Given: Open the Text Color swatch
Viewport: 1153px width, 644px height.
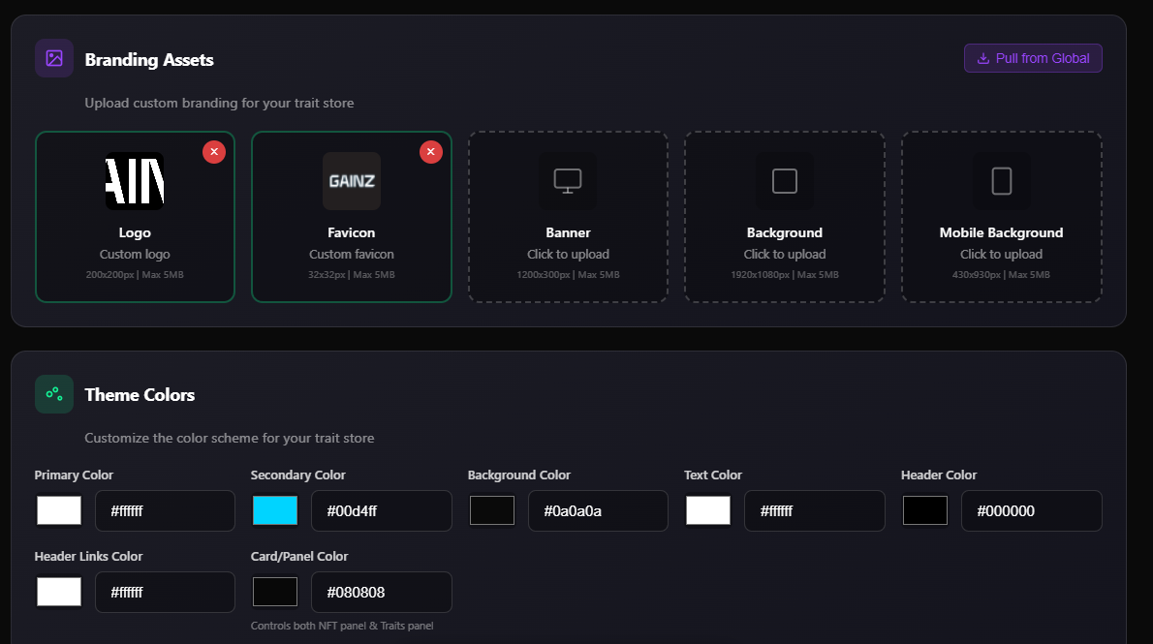Looking at the screenshot, I should tap(708, 510).
